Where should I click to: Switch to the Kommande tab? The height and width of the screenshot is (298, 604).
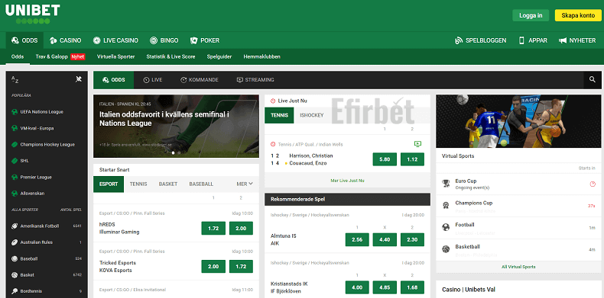tap(199, 80)
